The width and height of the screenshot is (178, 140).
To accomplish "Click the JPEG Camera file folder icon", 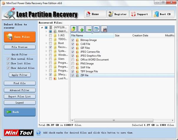I will [x=77, y=52].
